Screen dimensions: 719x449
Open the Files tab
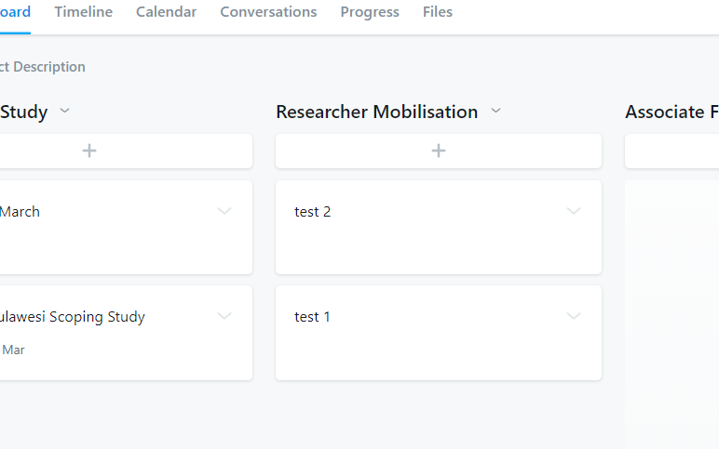coord(438,12)
